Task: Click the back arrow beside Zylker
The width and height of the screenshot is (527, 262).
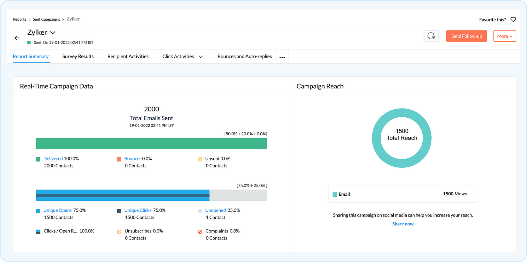Action: [17, 38]
